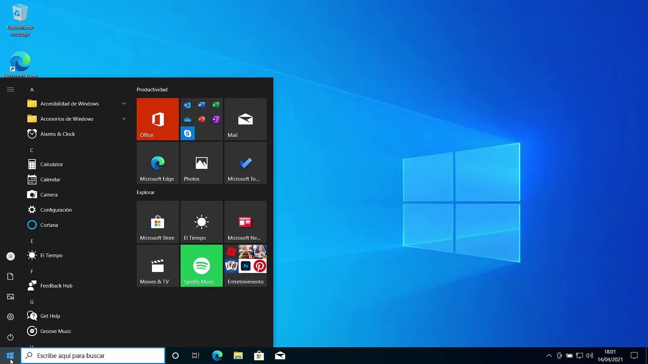
Task: Open the Microsoft News tile
Action: tap(246, 222)
